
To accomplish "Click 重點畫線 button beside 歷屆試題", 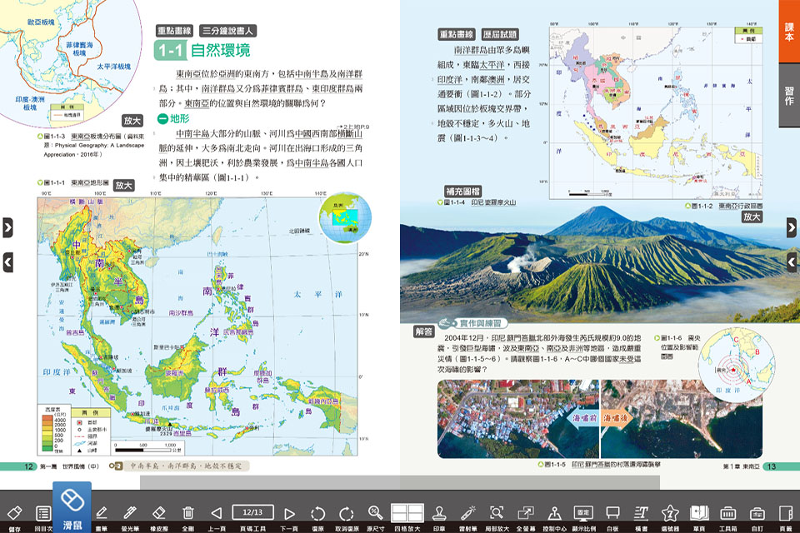I will (457, 34).
